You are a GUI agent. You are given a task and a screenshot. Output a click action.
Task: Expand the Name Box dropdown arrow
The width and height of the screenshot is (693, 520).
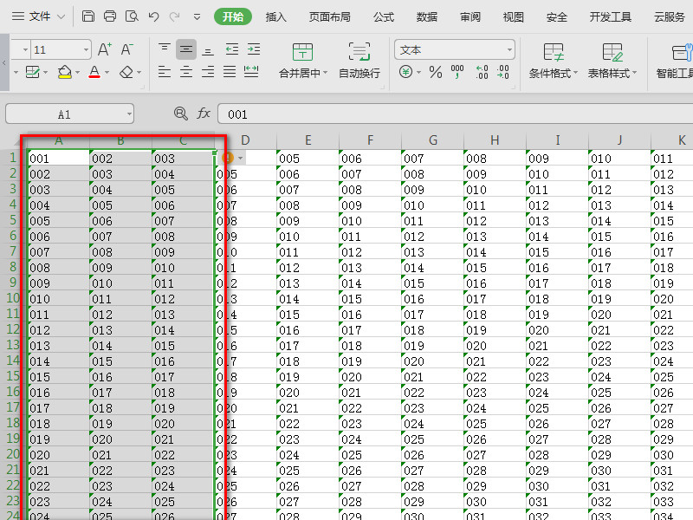(129, 114)
